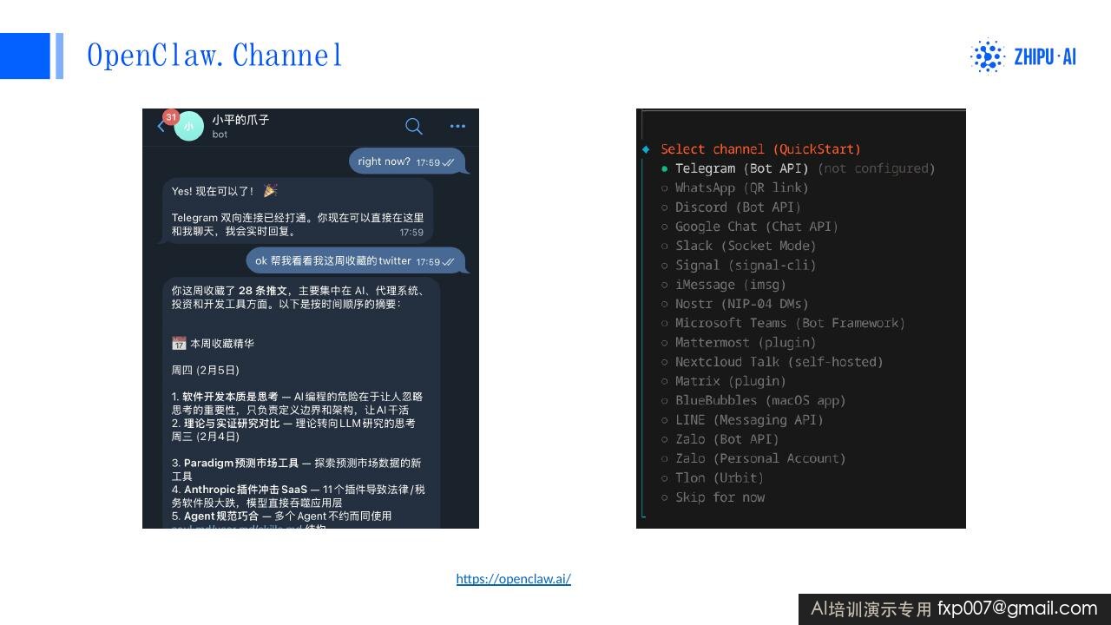
Task: Select Nextcloud Talk (self-hosted) option
Action: pos(772,361)
